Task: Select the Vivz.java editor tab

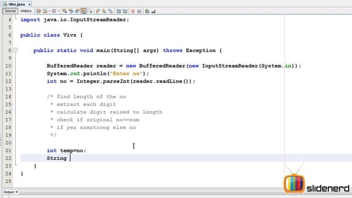Action: pos(16,4)
